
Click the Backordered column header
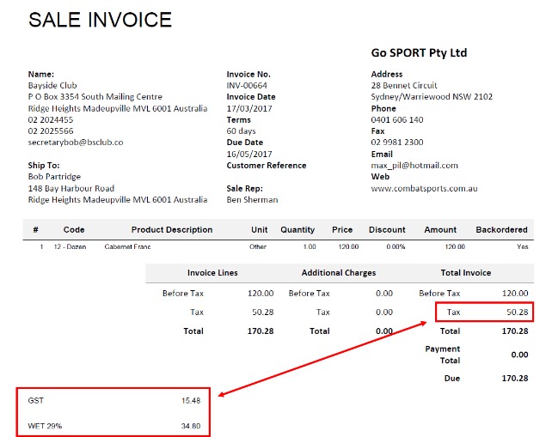click(502, 230)
